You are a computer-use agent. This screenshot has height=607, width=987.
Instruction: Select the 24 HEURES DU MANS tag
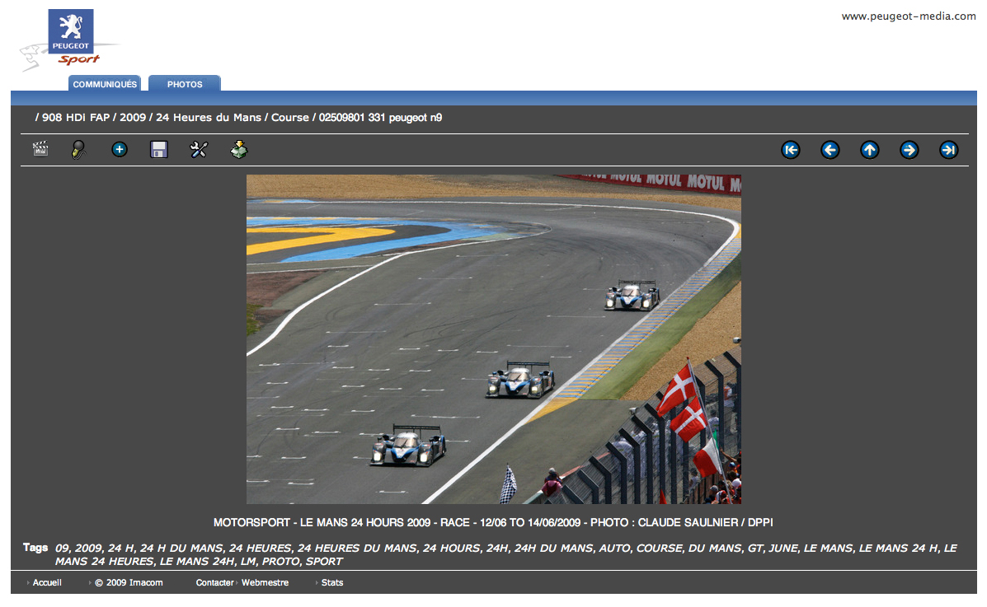pos(357,549)
